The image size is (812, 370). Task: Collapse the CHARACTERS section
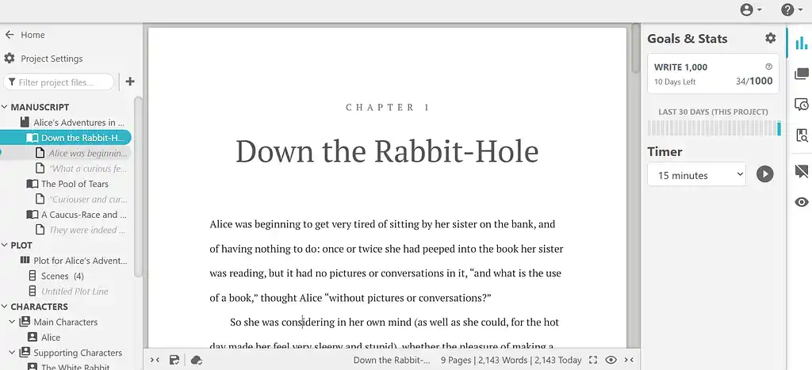pyautogui.click(x=5, y=307)
